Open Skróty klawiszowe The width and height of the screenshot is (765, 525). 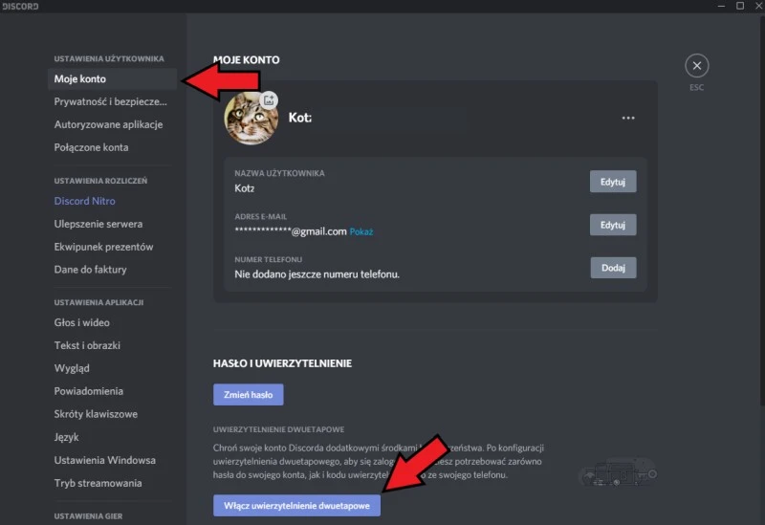(112, 414)
